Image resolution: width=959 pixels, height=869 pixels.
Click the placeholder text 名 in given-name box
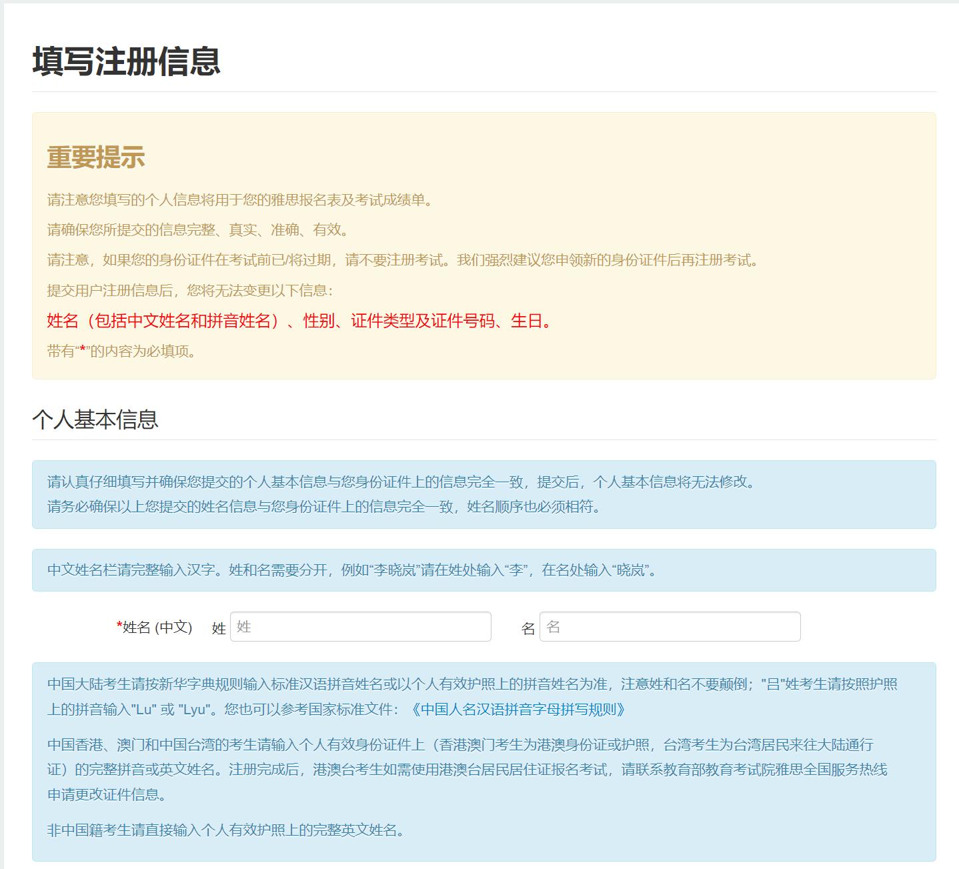(x=555, y=627)
